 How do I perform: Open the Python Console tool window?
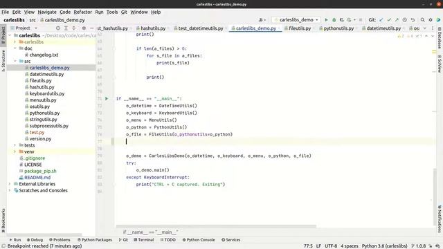[199, 240]
